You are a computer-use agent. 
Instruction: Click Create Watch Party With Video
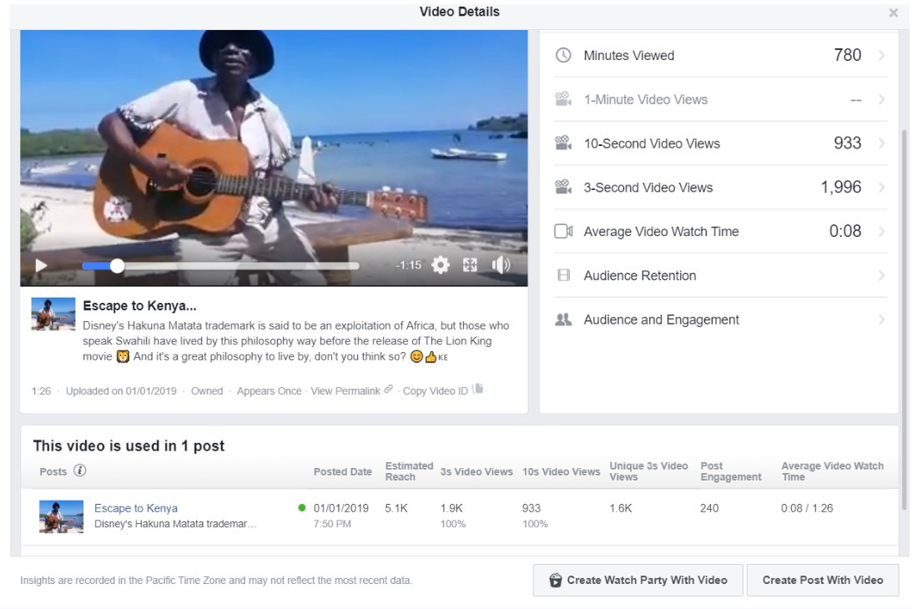point(637,580)
